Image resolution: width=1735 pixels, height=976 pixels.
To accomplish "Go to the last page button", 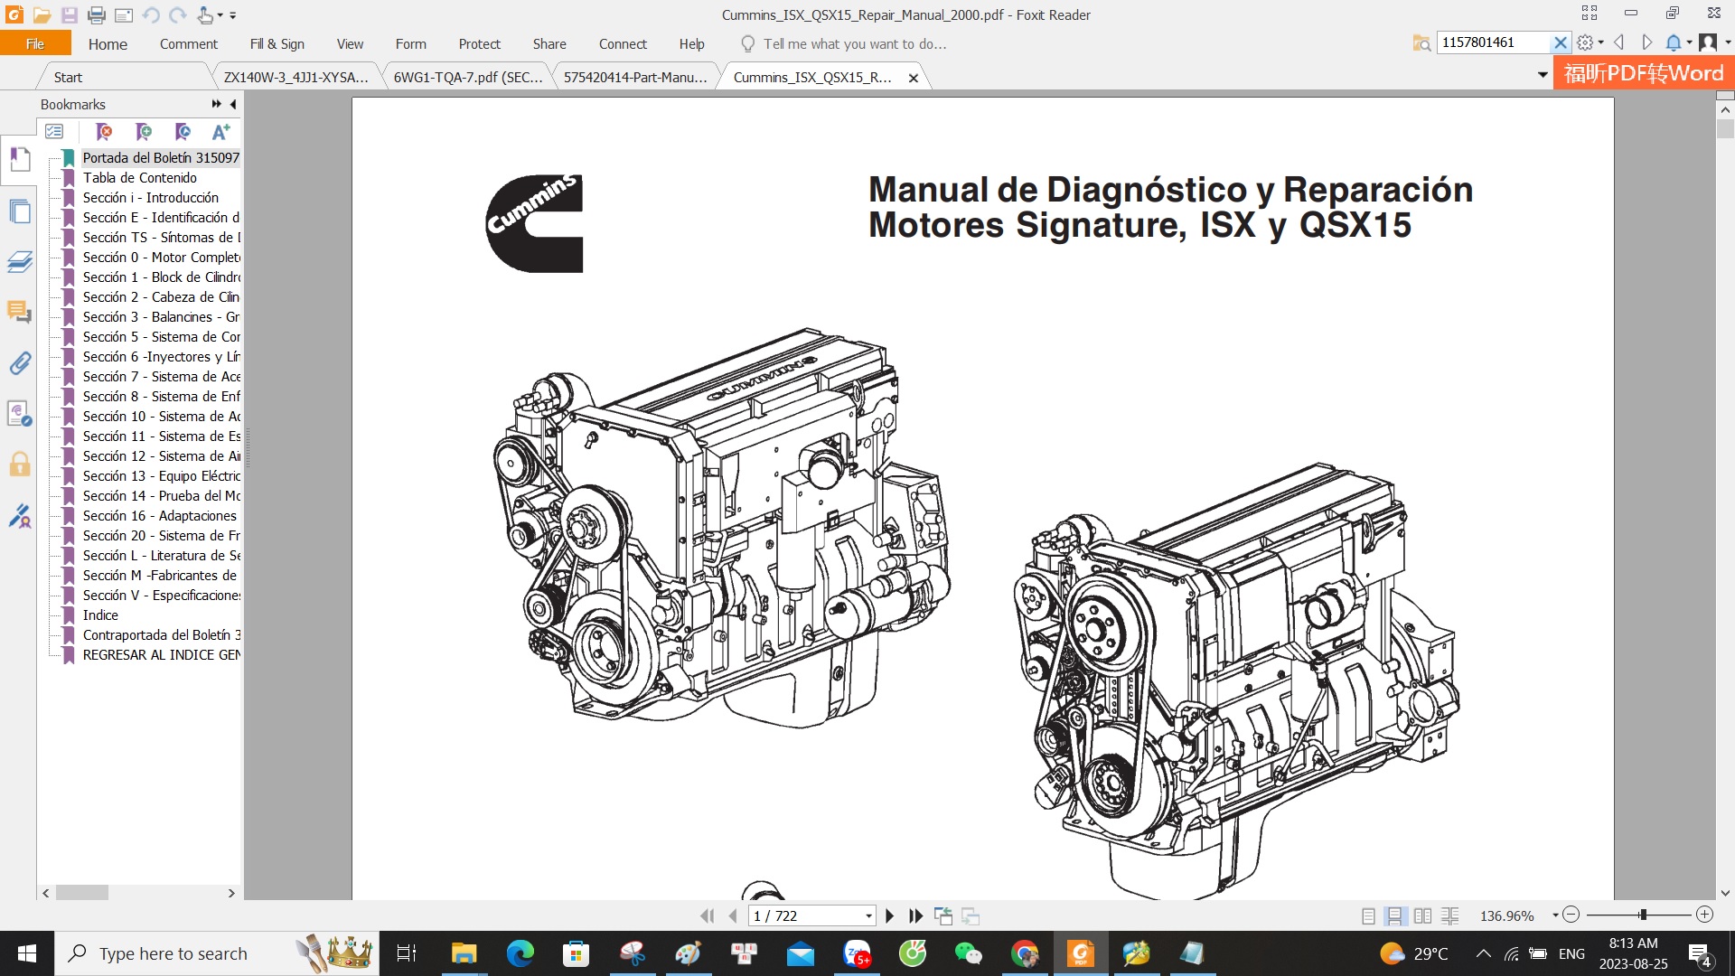I will 915,915.
